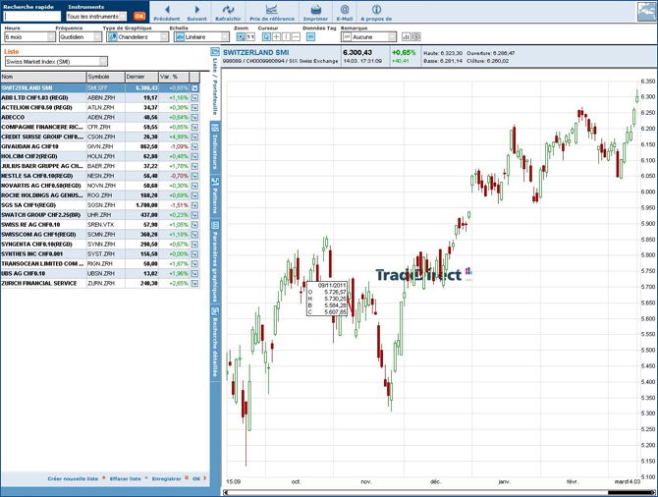Click bar chart icon beside Remarque
The width and height of the screenshot is (658, 497).
point(406,37)
